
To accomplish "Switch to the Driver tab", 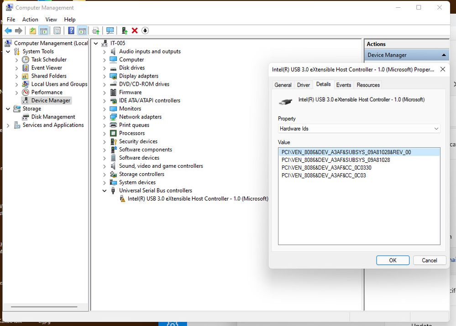I will point(304,85).
